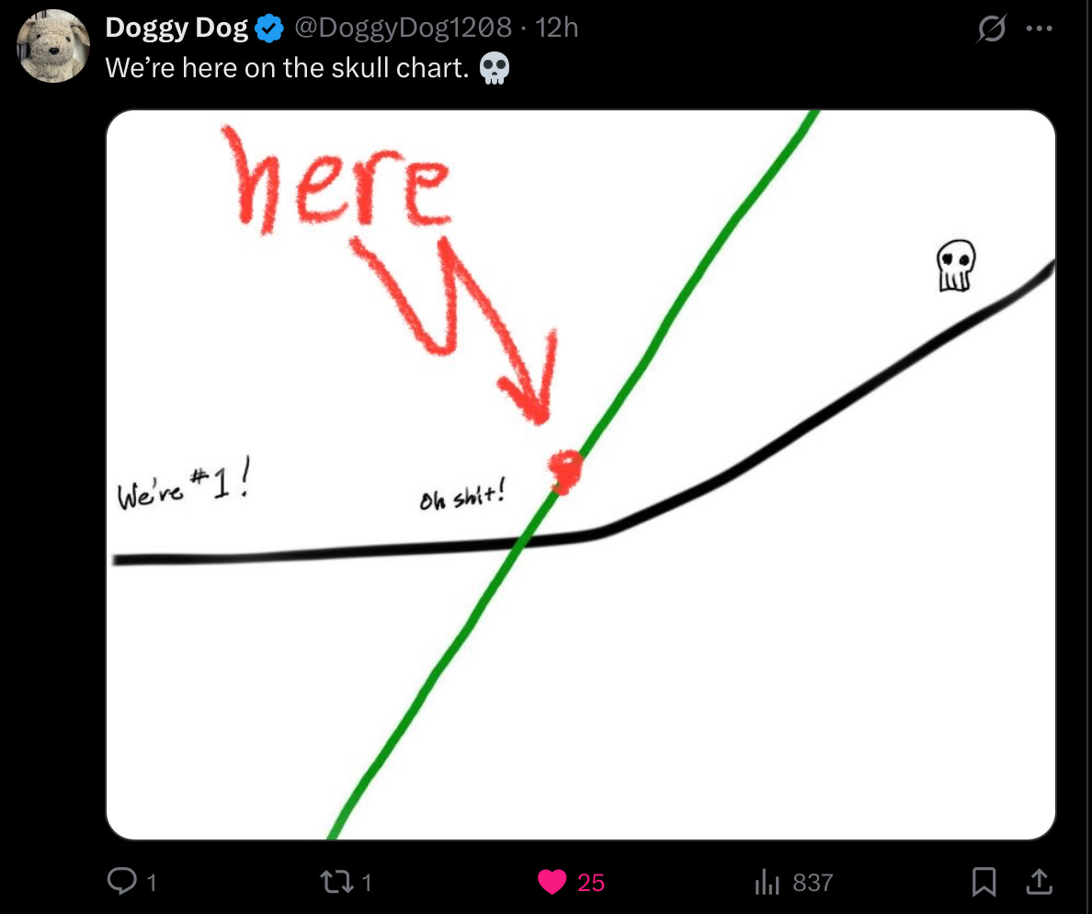
Task: Bookmark this post
Action: (984, 881)
